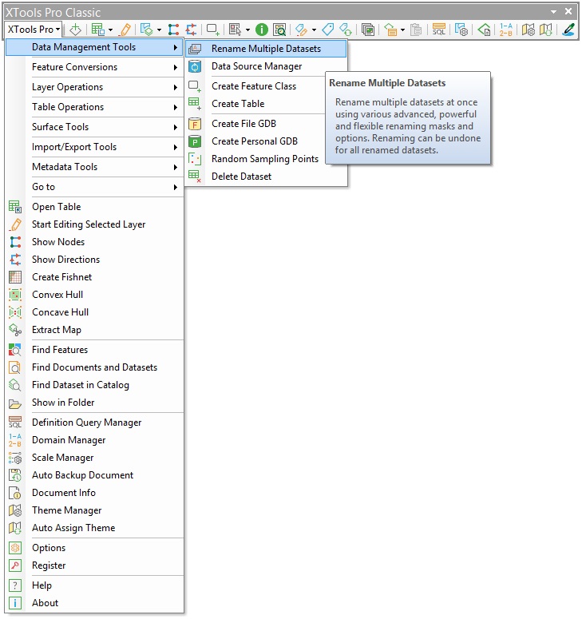Expand dropdown arrow beside orange export toolbar icon
Image resolution: width=582 pixels, height=619 pixels.
point(402,30)
